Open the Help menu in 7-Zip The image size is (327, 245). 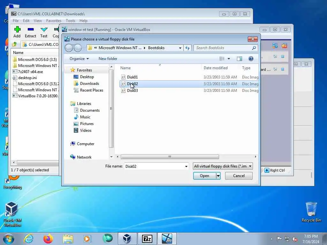click(x=83, y=21)
